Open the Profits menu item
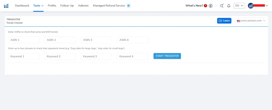The width and height of the screenshot is (272, 110). tap(52, 6)
